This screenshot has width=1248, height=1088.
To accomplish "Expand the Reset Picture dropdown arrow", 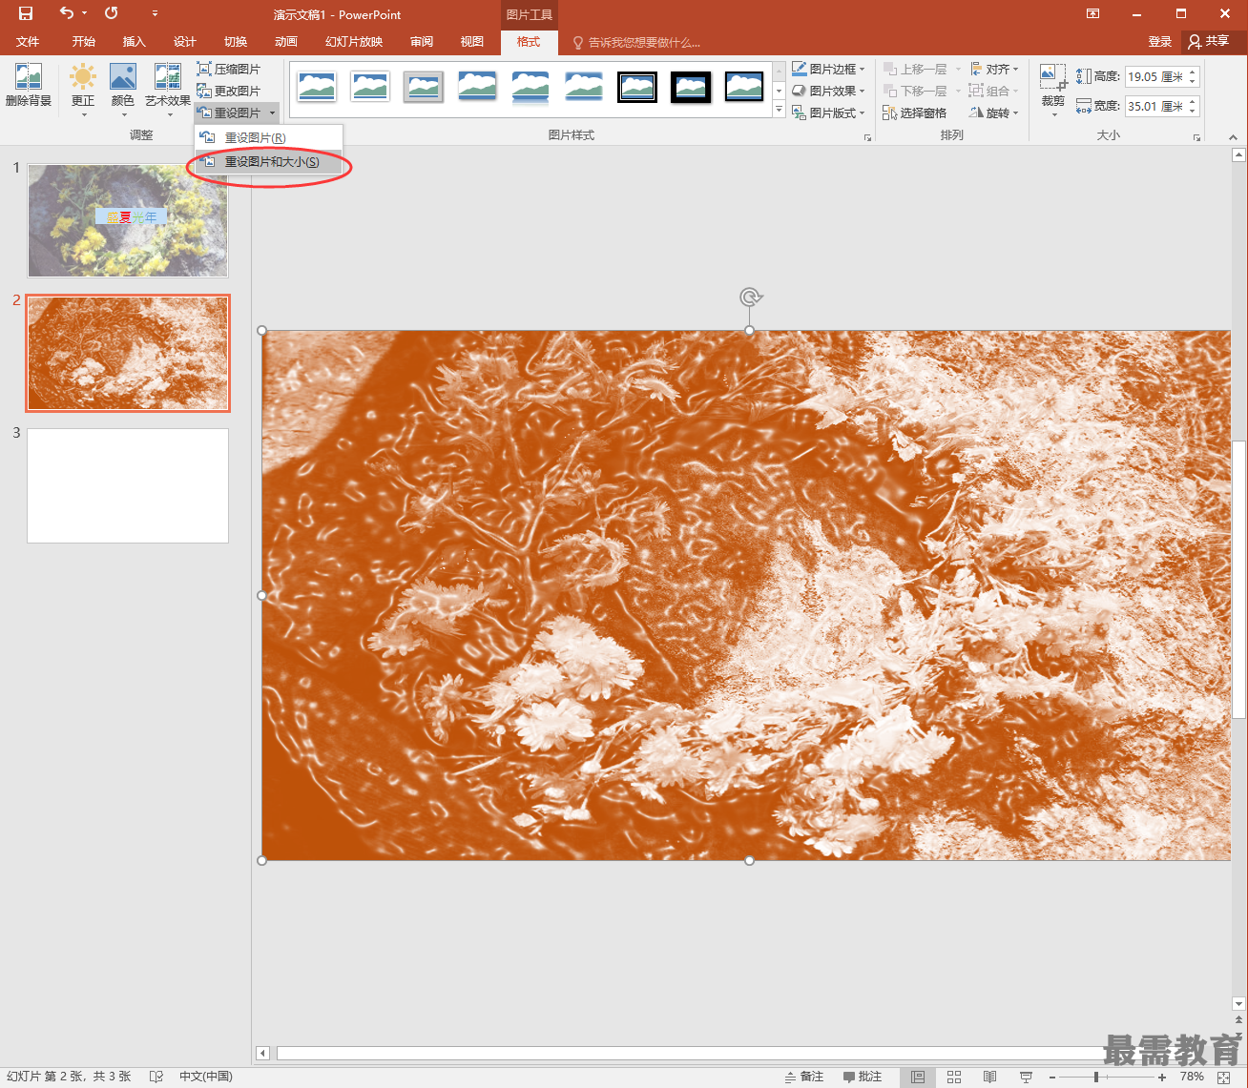I will pyautogui.click(x=273, y=113).
